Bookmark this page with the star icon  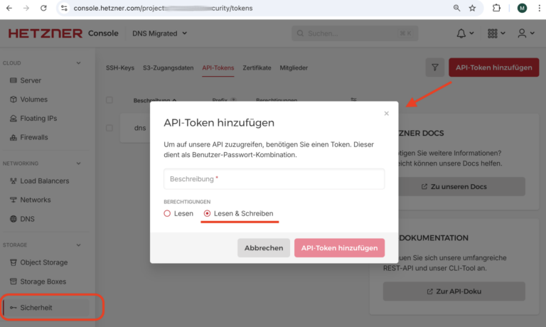[x=472, y=8]
